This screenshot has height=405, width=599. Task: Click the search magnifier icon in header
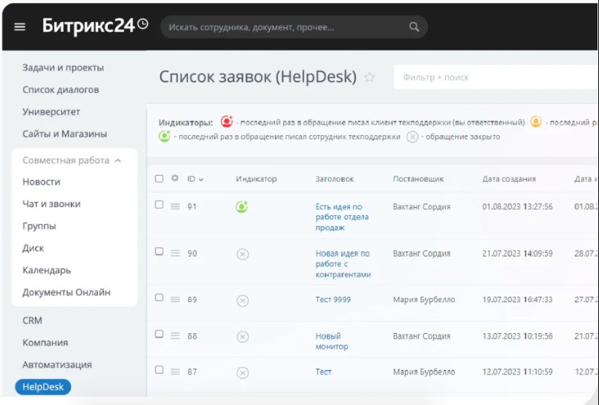[x=414, y=27]
